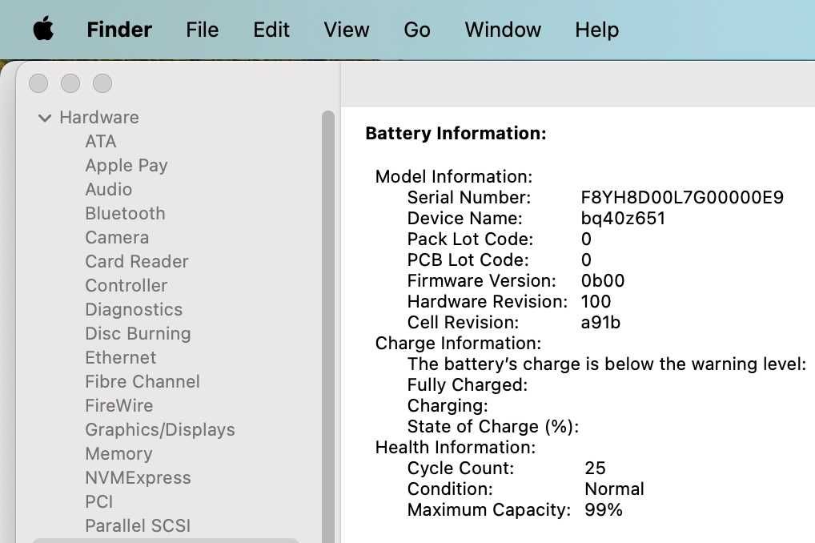Click the PCB Lot Code value 0
Viewport: 815px width, 543px height.
point(586,259)
